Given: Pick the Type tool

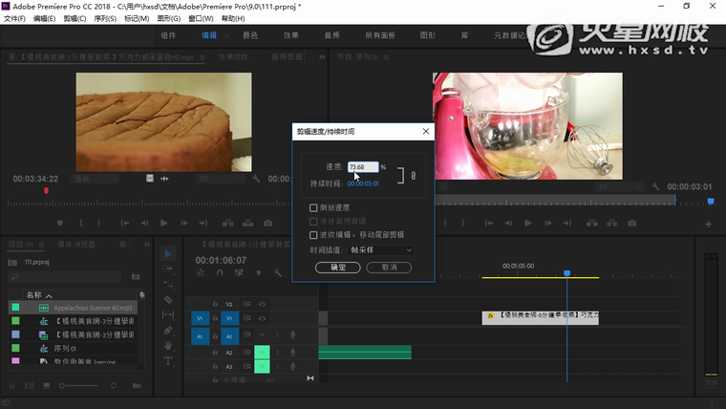Looking at the screenshot, I should (168, 360).
